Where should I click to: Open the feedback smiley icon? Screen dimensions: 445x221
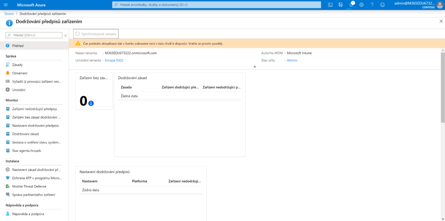(x=382, y=5)
